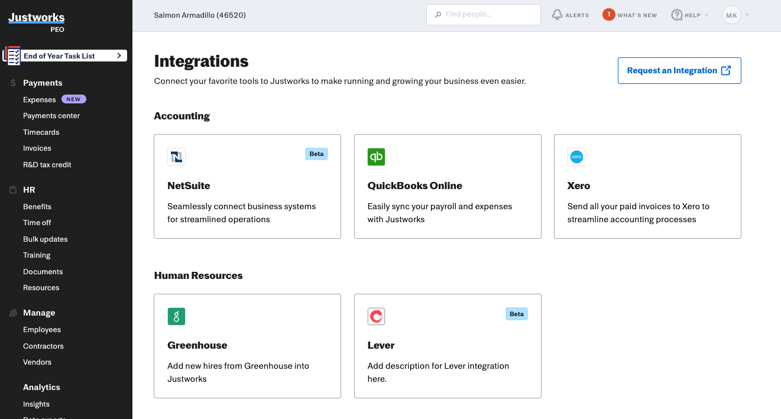Open Insights under Analytics
The width and height of the screenshot is (781, 419).
pos(37,404)
